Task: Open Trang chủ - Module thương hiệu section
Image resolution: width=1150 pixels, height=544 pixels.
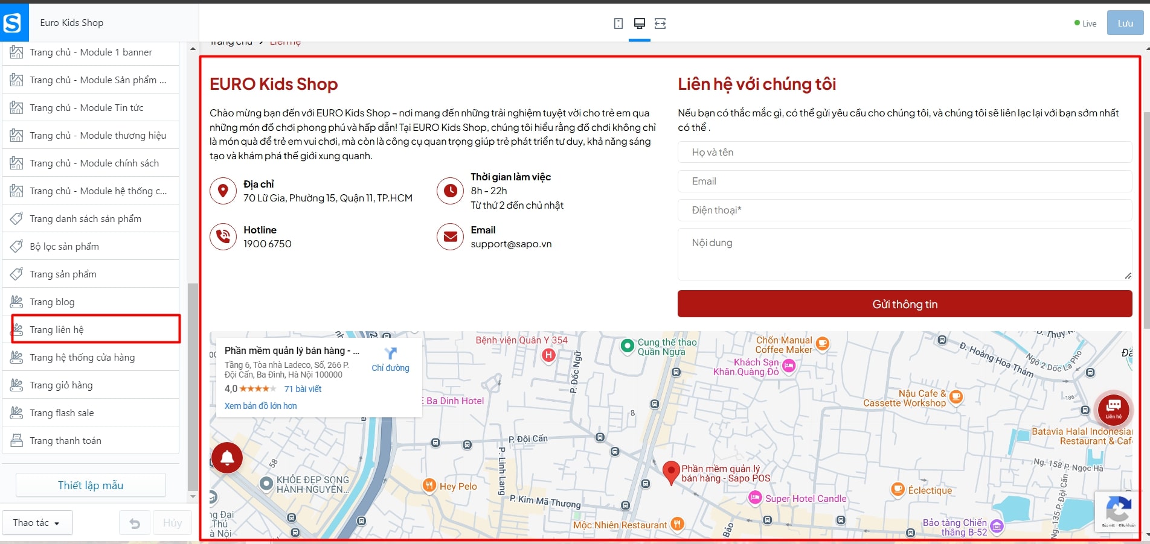Action: coord(91,135)
